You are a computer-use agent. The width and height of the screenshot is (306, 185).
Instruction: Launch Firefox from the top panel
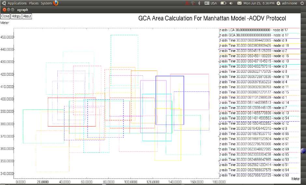pyautogui.click(x=56, y=3)
